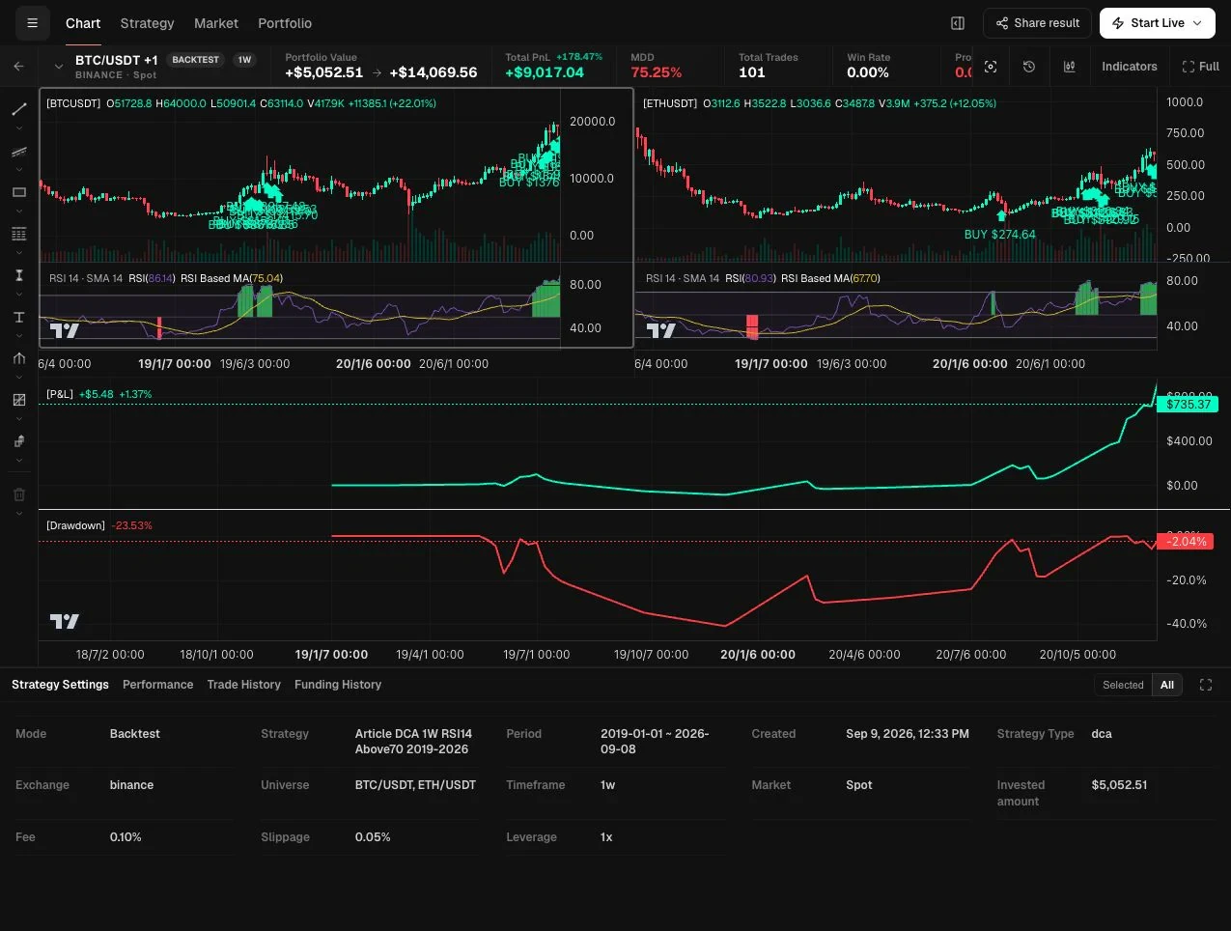Viewport: 1231px width, 931px height.
Task: Select the Fibonacci grid lines tool
Action: point(18,234)
